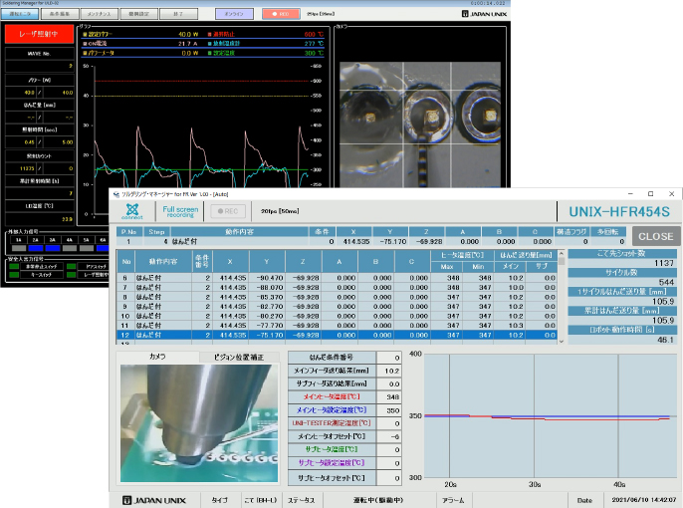Open the second top tab in Soldering Manager

60,14
